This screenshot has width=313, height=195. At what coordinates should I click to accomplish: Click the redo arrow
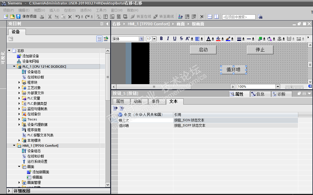click(87, 17)
